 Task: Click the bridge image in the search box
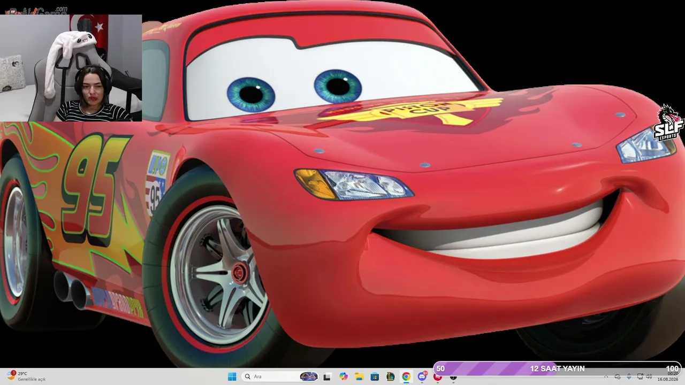click(309, 376)
